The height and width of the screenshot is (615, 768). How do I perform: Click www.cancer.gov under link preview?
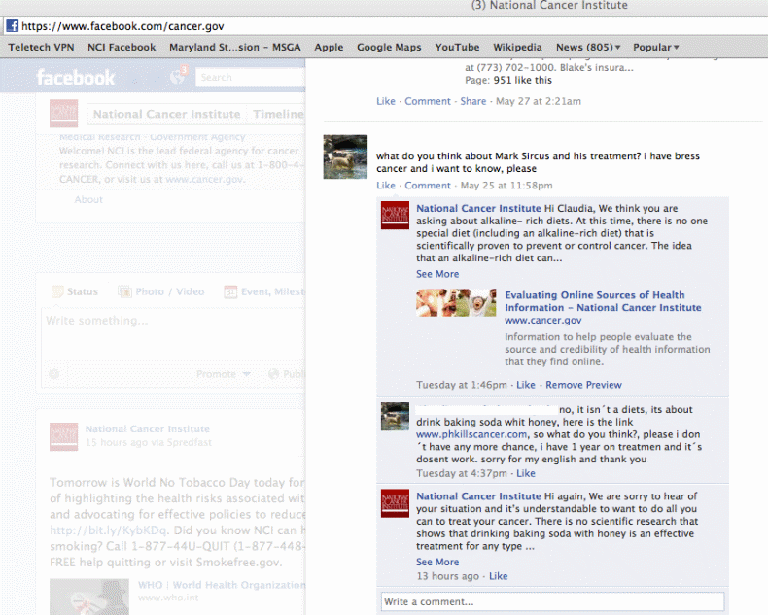tap(543, 321)
